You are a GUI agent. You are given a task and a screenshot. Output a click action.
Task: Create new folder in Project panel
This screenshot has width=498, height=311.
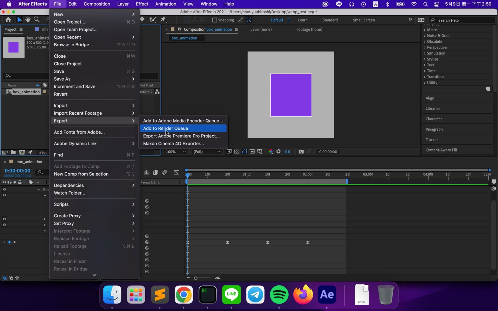13,152
